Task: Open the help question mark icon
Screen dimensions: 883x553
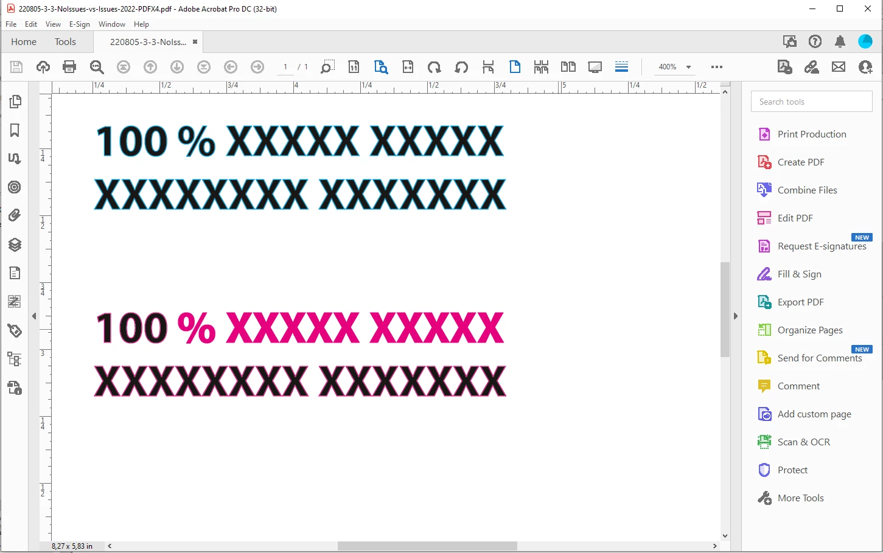Action: click(815, 41)
